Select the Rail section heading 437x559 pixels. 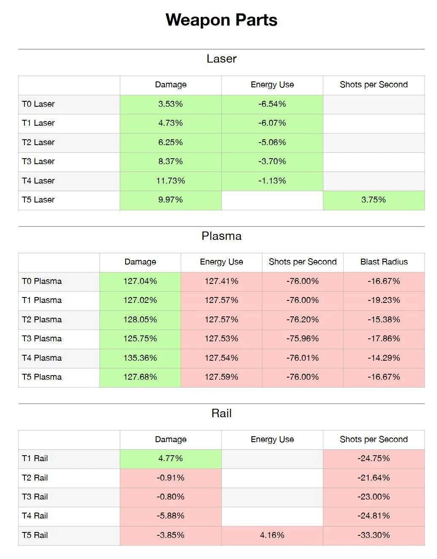(x=221, y=413)
